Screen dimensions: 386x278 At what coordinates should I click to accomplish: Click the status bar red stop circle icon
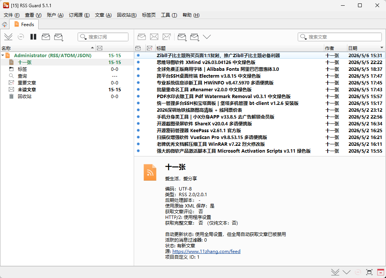(358, 272)
